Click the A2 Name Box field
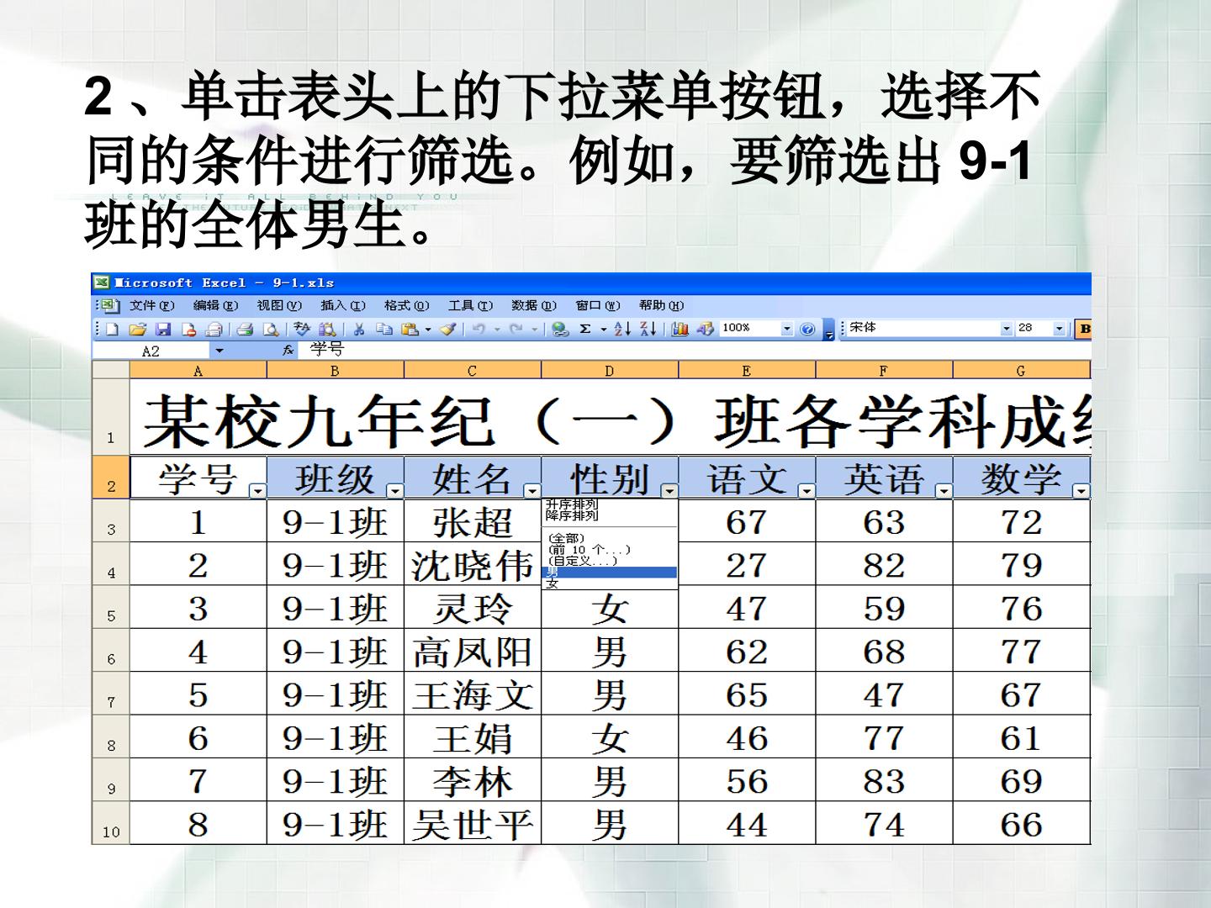The image size is (1211, 908). (x=151, y=351)
